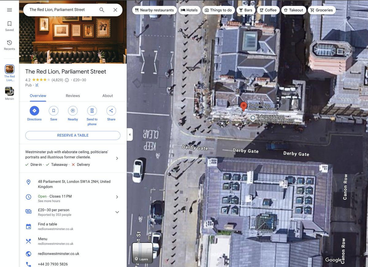The height and width of the screenshot is (267, 368).
Task: Select the Groceries filter chip
Action: [322, 10]
